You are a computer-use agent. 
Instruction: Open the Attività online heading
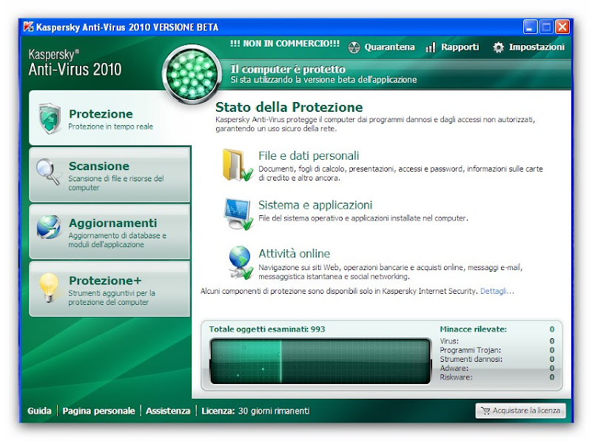coord(294,253)
